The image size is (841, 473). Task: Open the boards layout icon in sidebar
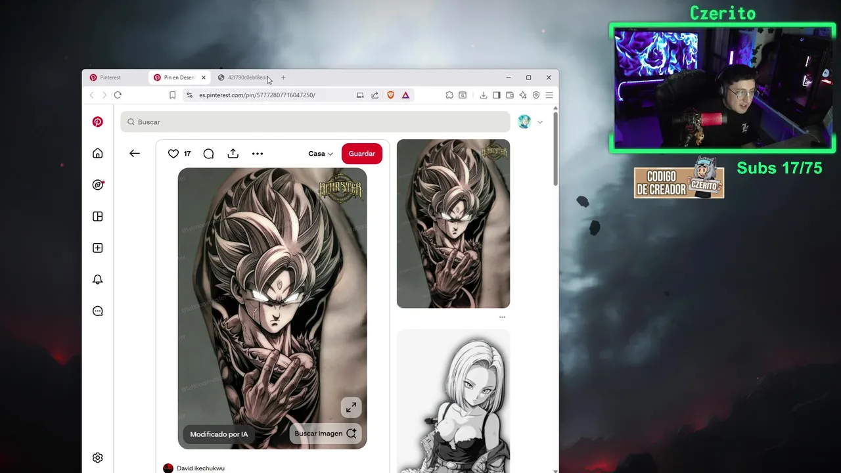click(x=97, y=216)
